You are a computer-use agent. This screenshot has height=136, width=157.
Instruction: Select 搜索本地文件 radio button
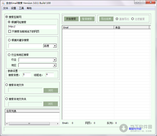click(7, 85)
